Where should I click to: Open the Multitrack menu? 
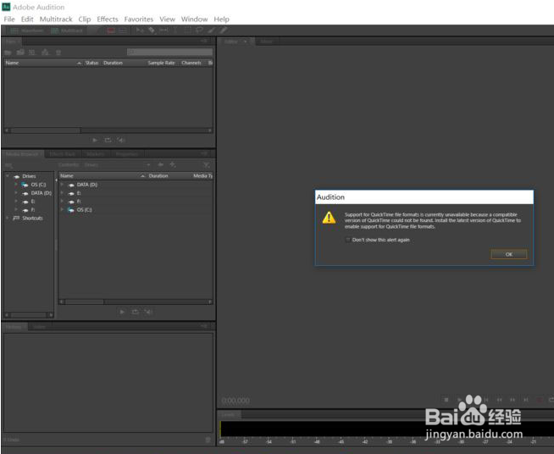[56, 19]
